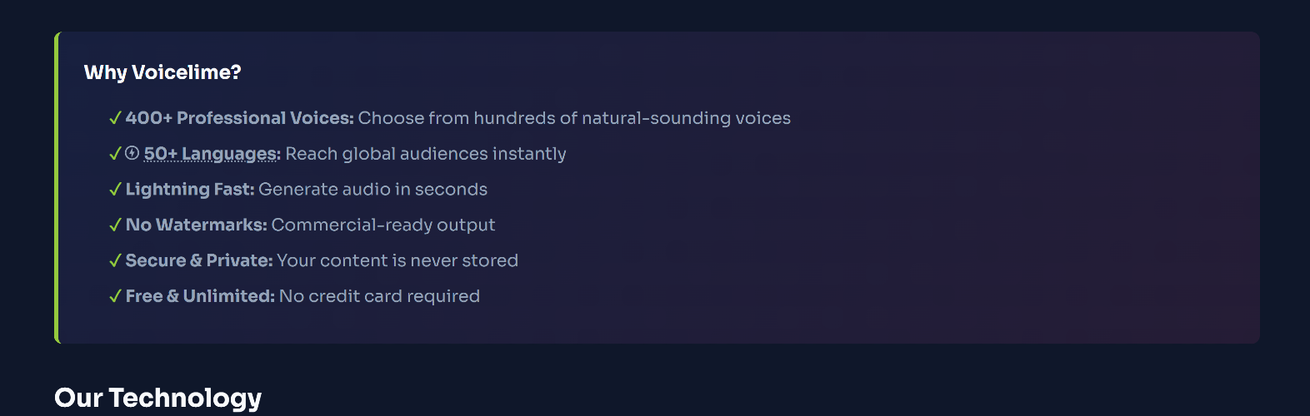This screenshot has width=1310, height=416.
Task: Select the '400+ Professional Voices:' bold label
Action: point(240,118)
